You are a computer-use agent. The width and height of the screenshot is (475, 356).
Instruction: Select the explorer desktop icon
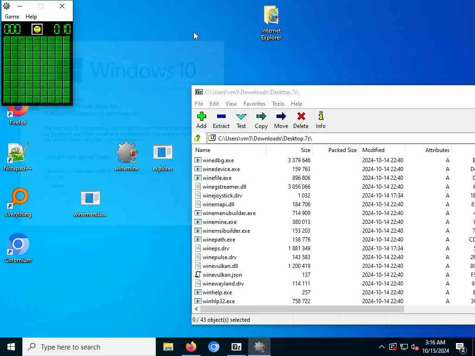pyautogui.click(x=163, y=158)
